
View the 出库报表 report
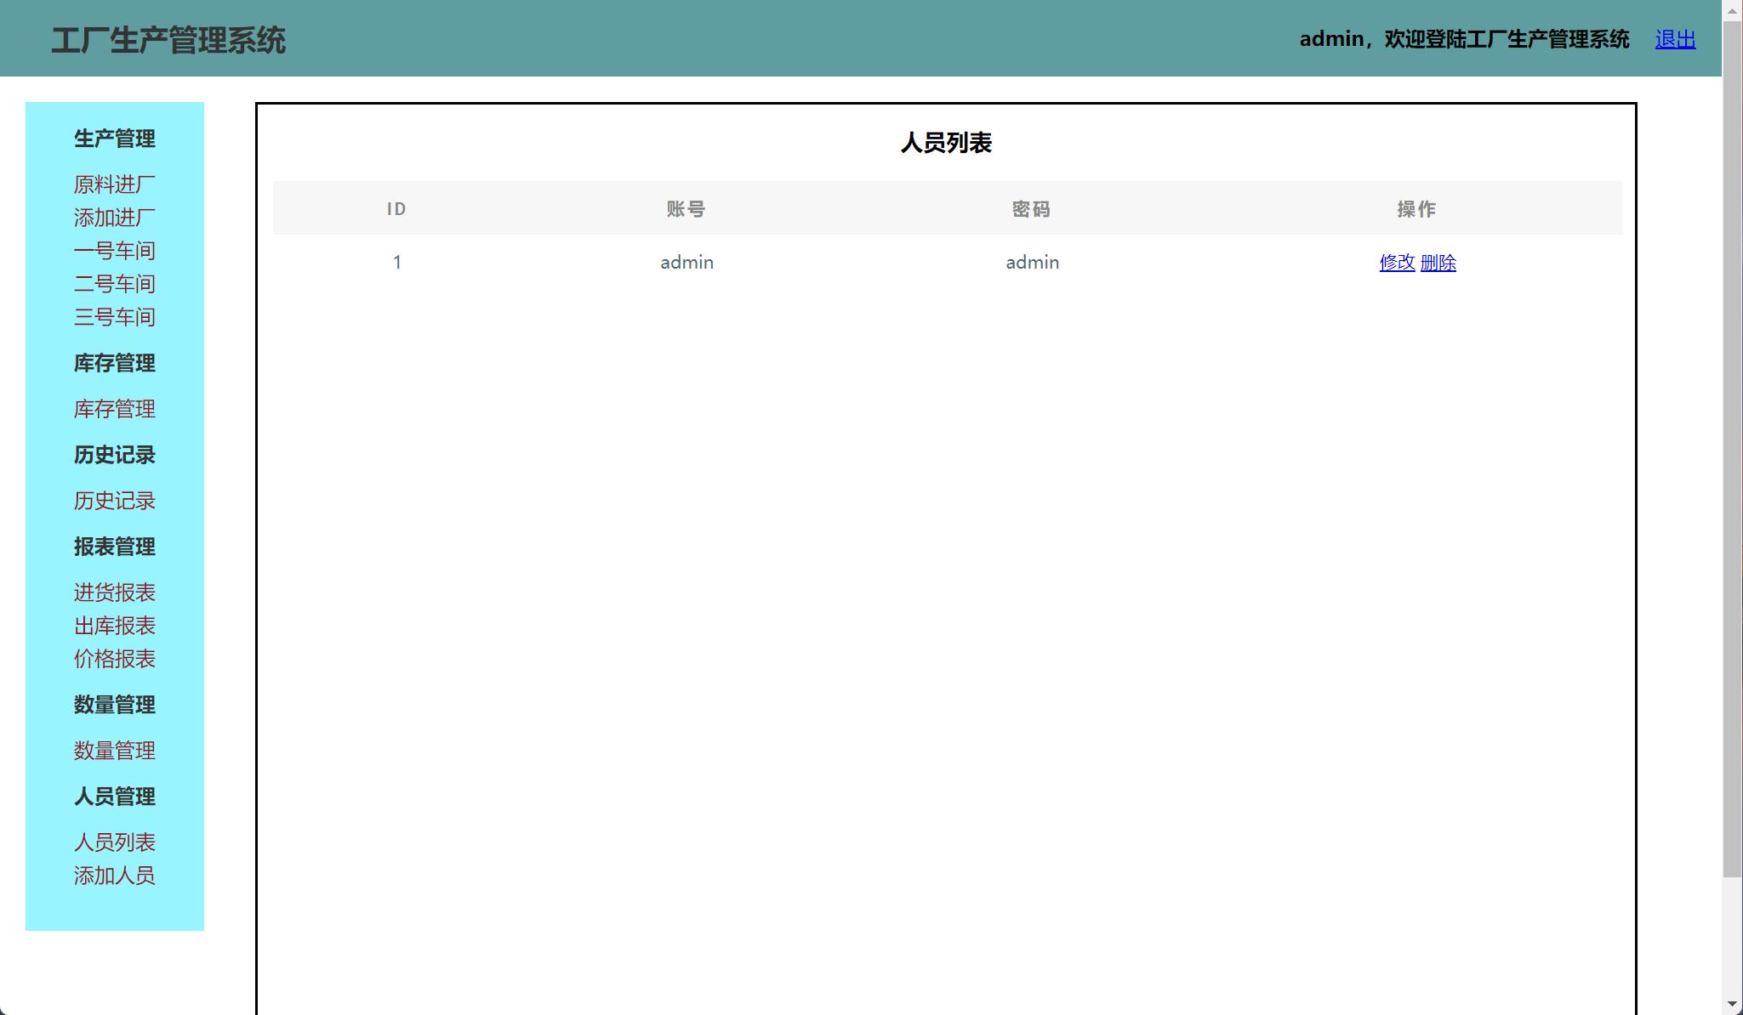(x=114, y=626)
